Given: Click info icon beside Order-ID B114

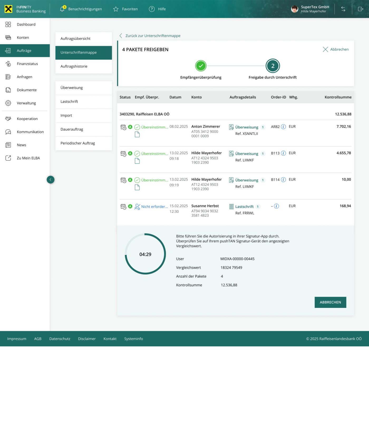Looking at the screenshot, I should (283, 180).
